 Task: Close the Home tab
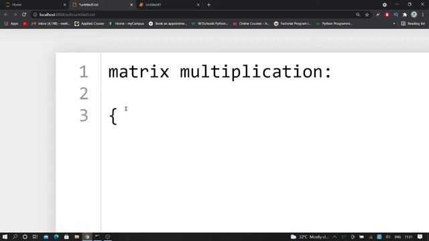pyautogui.click(x=64, y=5)
